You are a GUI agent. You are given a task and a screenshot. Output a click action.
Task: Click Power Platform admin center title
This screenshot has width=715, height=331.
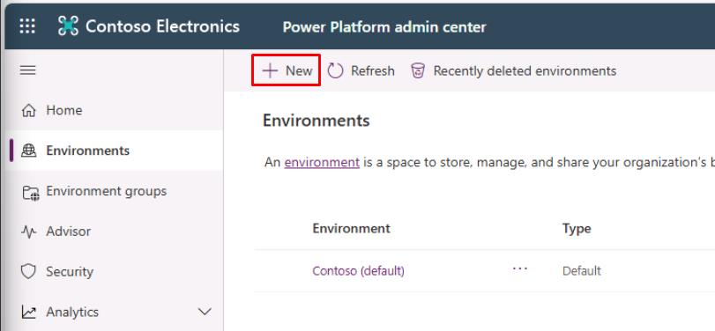tap(384, 27)
